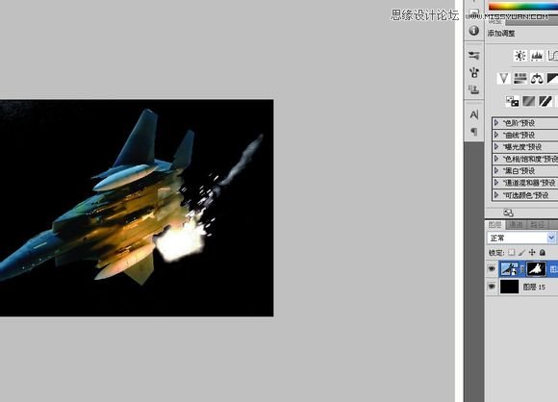Select the black 图层 15 thumbnail
The height and width of the screenshot is (402, 558).
(509, 287)
